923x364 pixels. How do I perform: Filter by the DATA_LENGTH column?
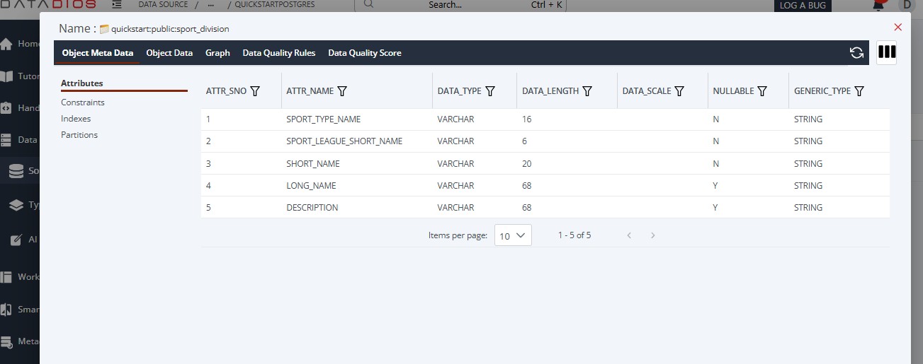point(587,91)
